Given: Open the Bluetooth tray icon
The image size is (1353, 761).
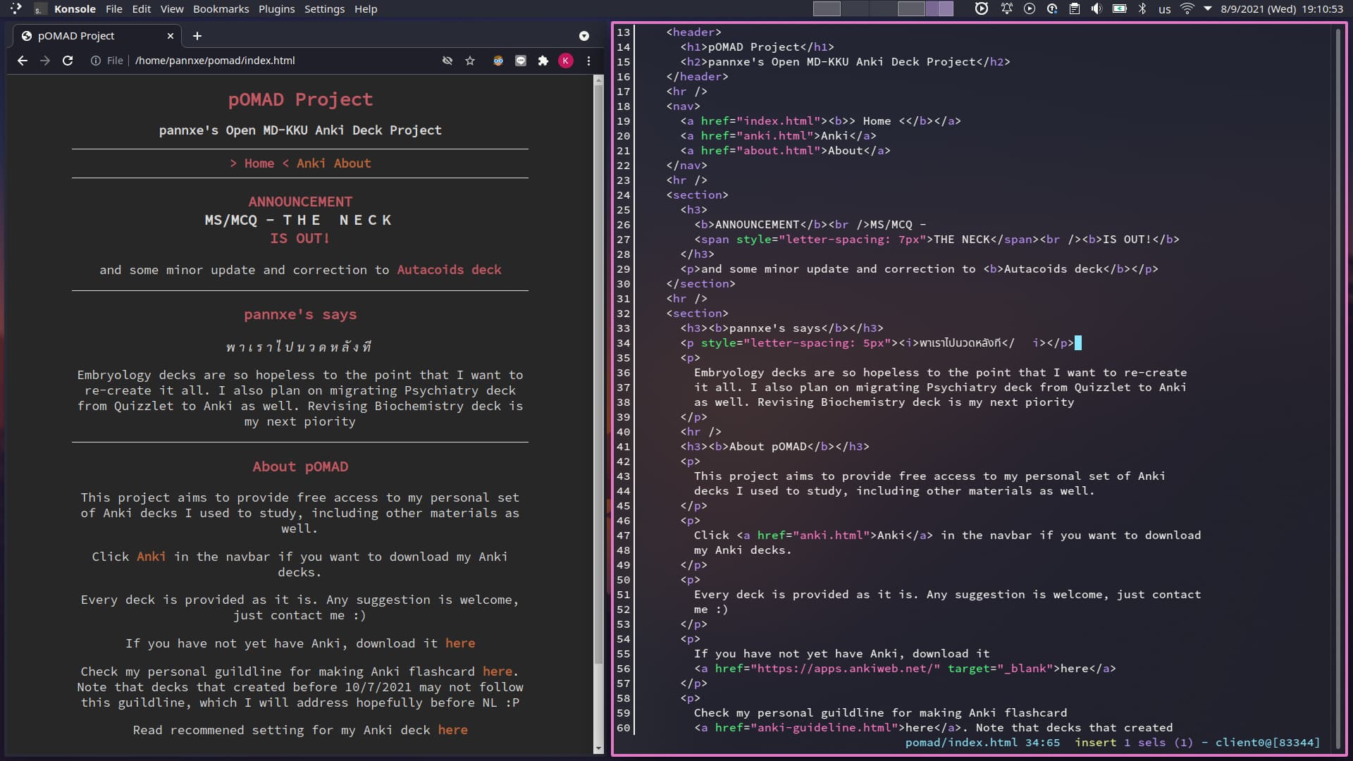Looking at the screenshot, I should click(x=1142, y=8).
